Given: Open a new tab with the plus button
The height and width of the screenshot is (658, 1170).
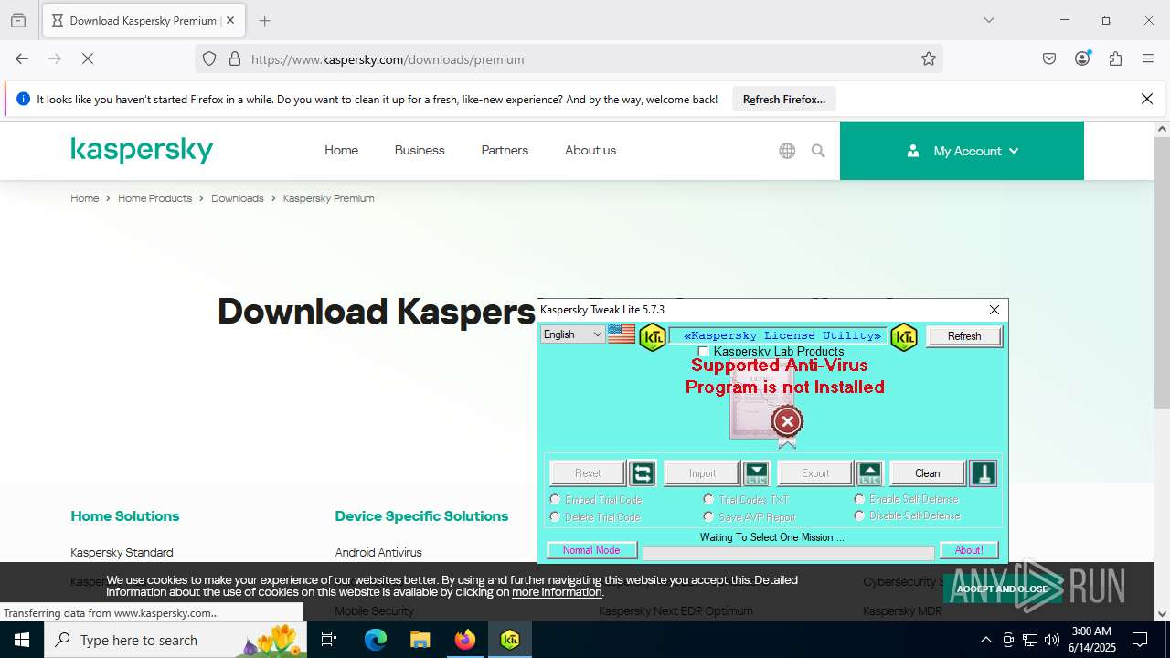Looking at the screenshot, I should click(x=264, y=20).
